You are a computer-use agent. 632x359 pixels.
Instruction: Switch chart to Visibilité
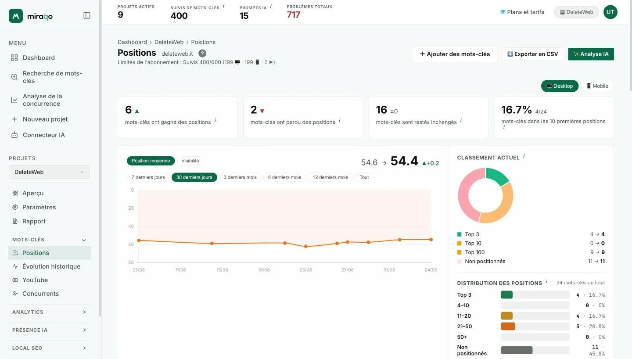pyautogui.click(x=190, y=161)
